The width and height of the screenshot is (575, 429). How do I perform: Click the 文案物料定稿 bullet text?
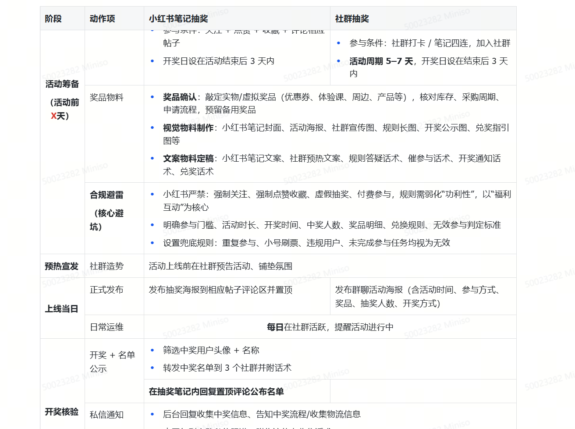click(331, 165)
